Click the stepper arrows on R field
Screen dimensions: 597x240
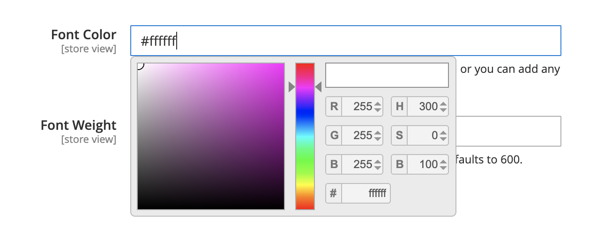tap(378, 107)
